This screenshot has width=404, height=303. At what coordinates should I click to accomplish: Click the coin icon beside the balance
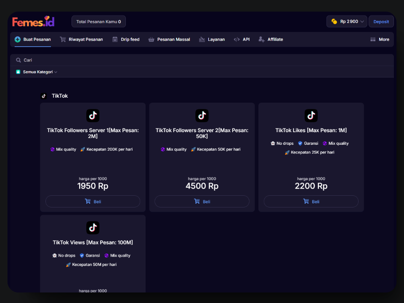[334, 21]
